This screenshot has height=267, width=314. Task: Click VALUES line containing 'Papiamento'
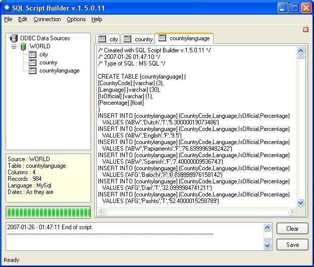coord(167,149)
